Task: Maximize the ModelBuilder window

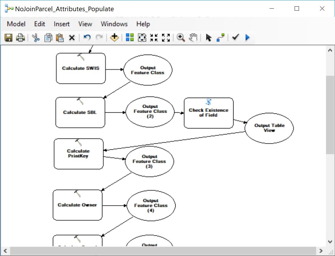Action: click(297, 9)
